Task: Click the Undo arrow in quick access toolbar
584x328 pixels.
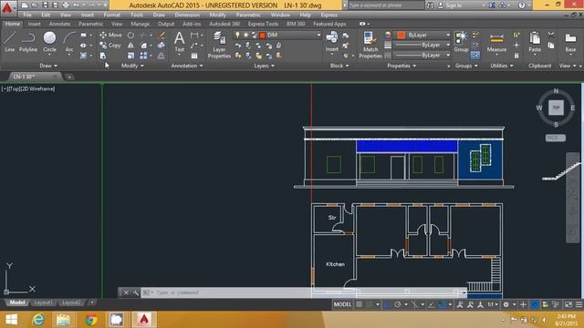Action: click(76, 5)
